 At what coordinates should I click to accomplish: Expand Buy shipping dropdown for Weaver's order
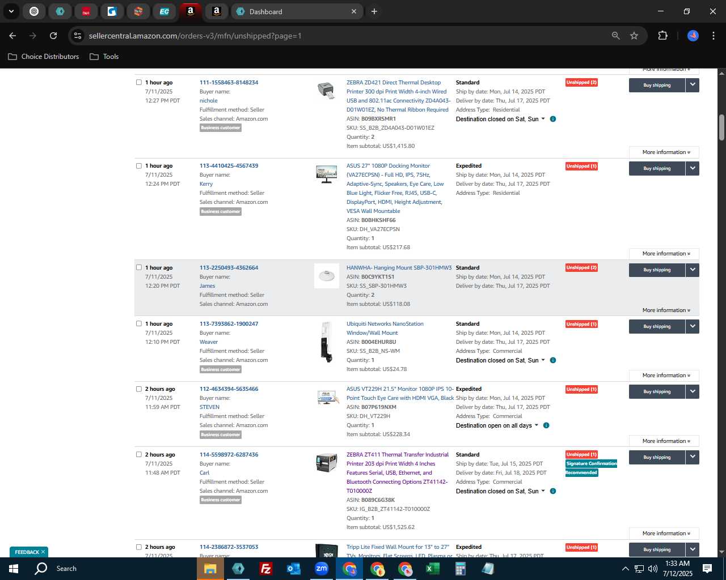(693, 326)
